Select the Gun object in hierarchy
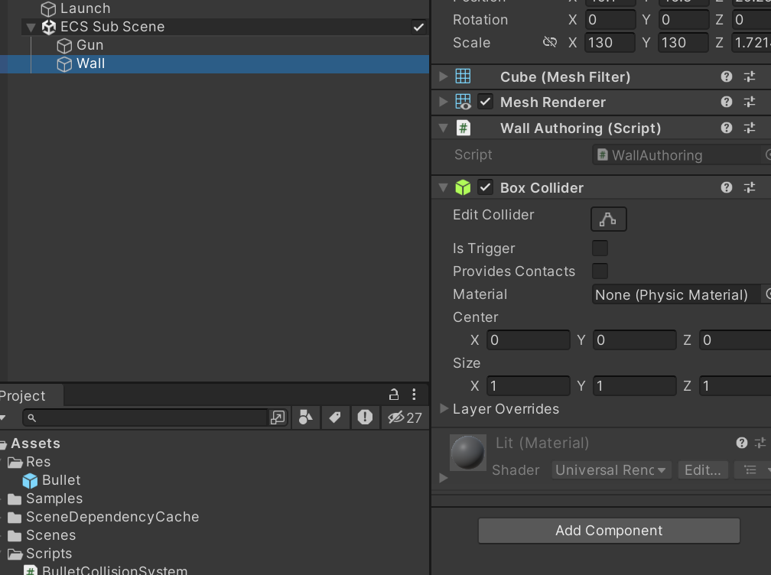Image resolution: width=771 pixels, height=575 pixels. click(x=89, y=45)
